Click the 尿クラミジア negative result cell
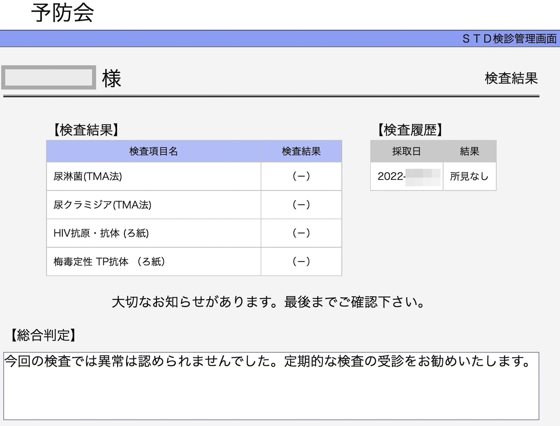560x426 pixels. pos(301,205)
